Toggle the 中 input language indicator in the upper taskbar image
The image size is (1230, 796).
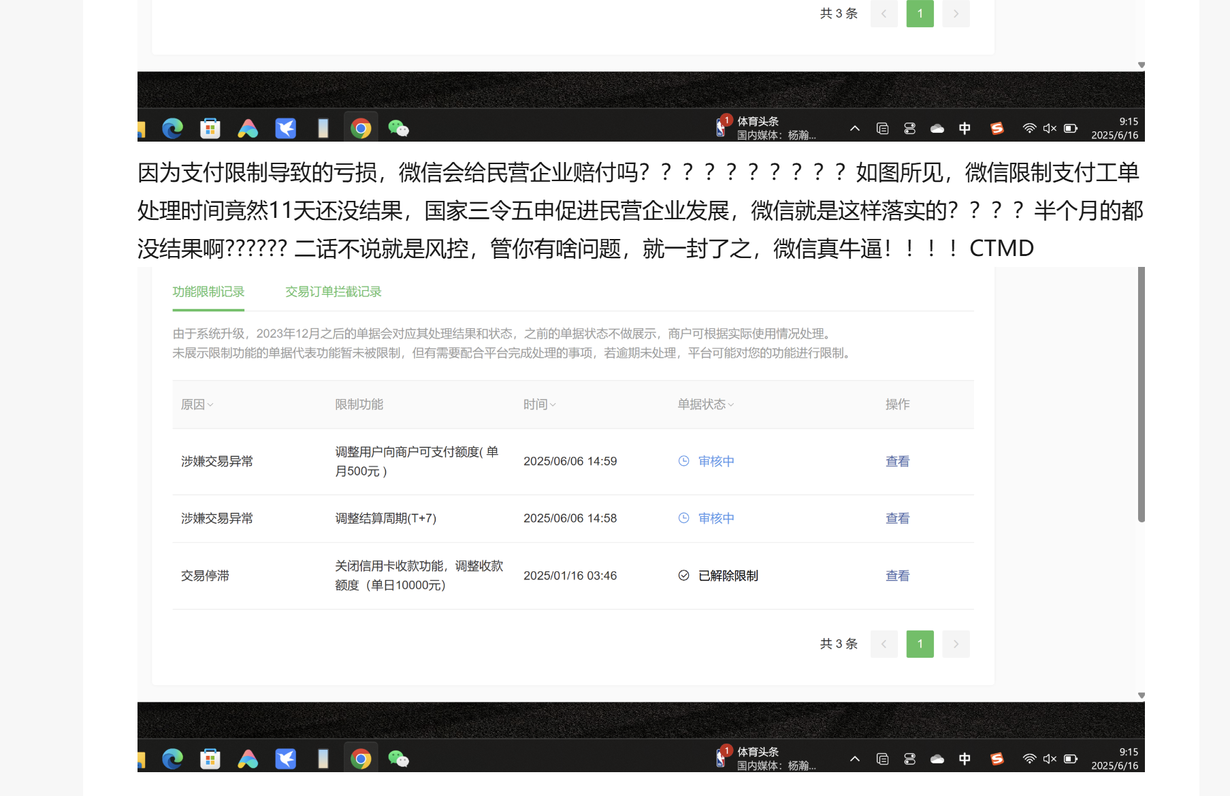click(965, 128)
